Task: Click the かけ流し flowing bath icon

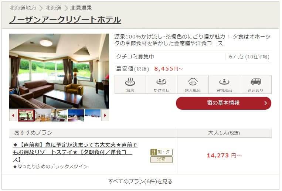Action: point(162,85)
